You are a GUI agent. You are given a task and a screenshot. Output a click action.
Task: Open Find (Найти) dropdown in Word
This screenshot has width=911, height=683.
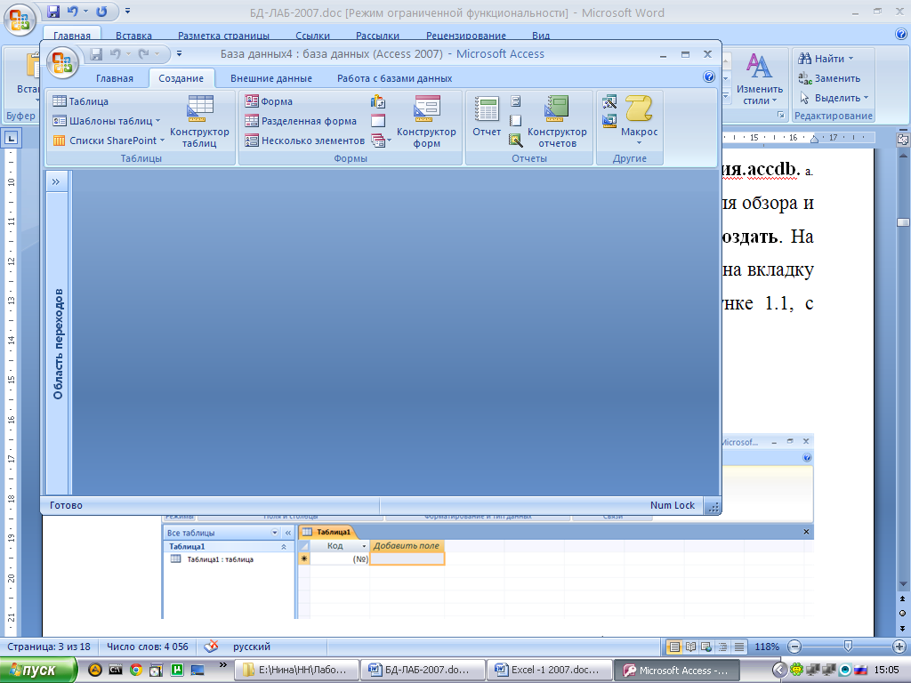826,59
